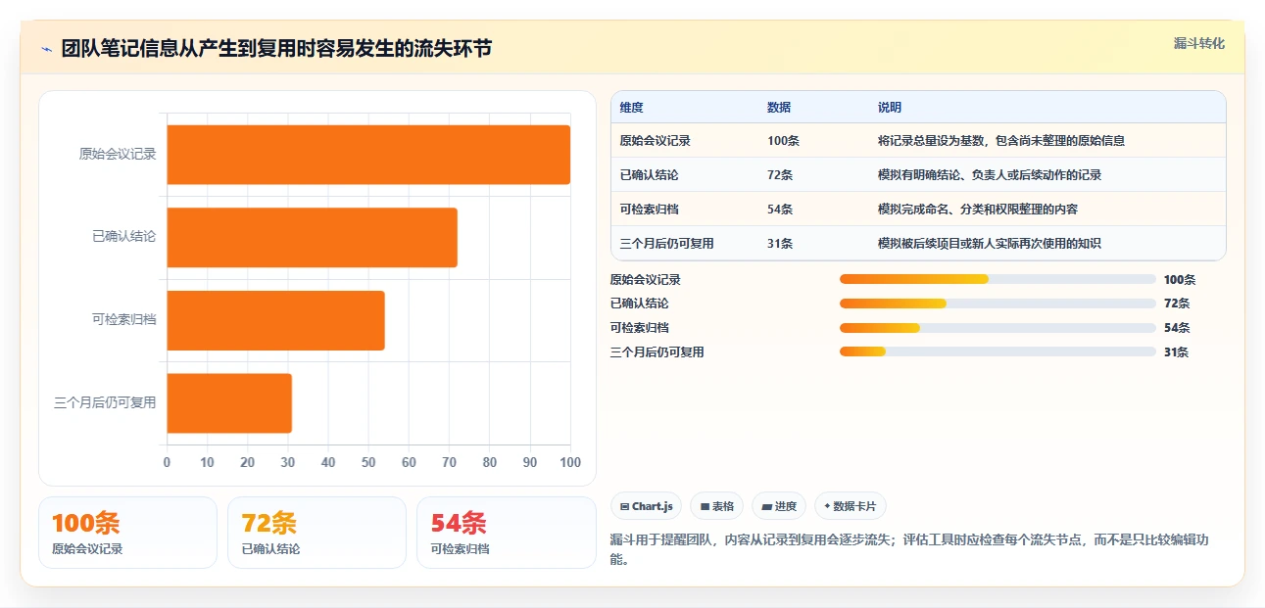This screenshot has height=608, width=1265.
Task: Click the chart y-axis label 可检索归档
Action: click(123, 319)
